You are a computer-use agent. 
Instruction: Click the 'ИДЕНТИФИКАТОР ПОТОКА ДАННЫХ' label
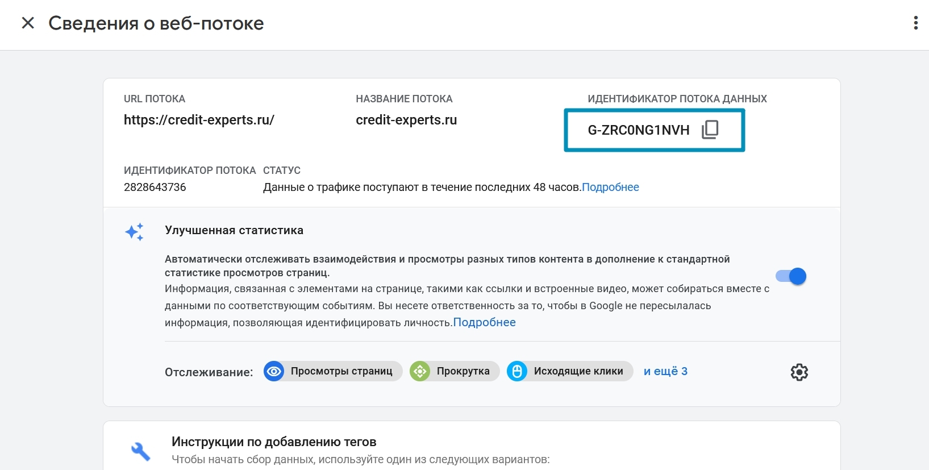tap(677, 99)
